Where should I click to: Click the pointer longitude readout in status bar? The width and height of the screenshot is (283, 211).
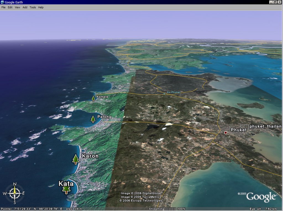(x=51, y=209)
